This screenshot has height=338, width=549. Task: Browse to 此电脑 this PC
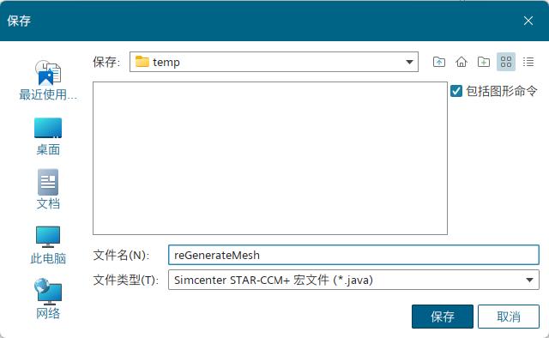point(48,245)
